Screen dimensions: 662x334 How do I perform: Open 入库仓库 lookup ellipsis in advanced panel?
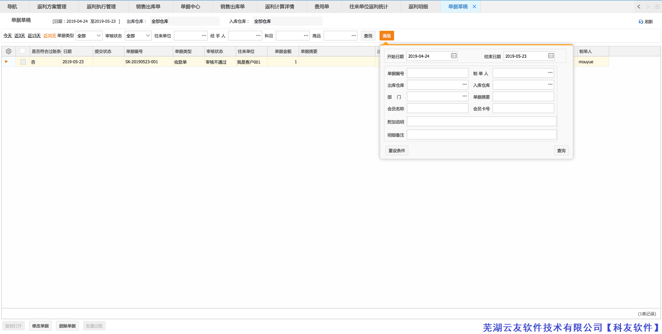[x=550, y=84]
